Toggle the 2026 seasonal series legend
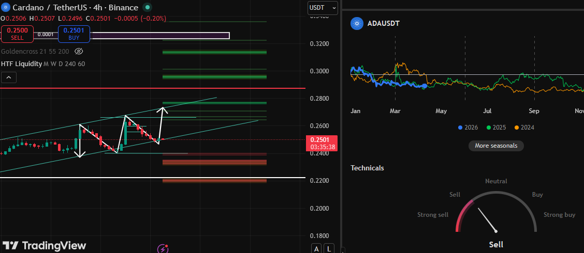 click(x=469, y=128)
